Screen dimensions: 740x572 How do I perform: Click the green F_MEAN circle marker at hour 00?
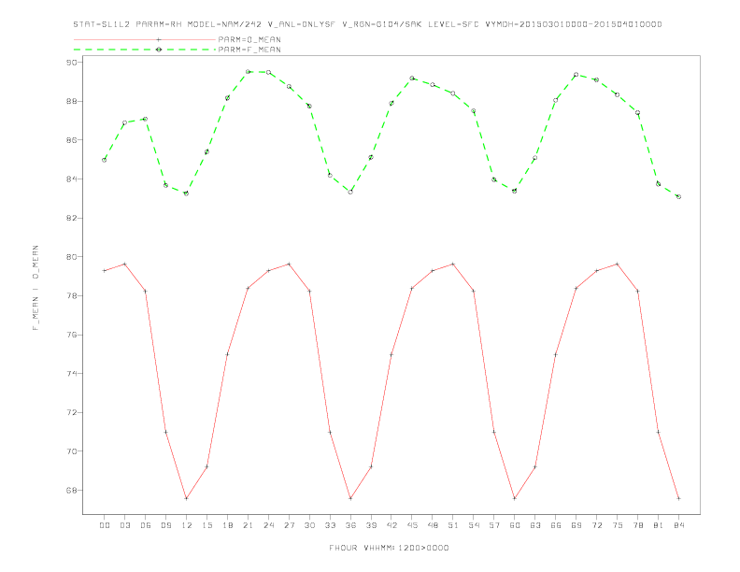(x=105, y=160)
